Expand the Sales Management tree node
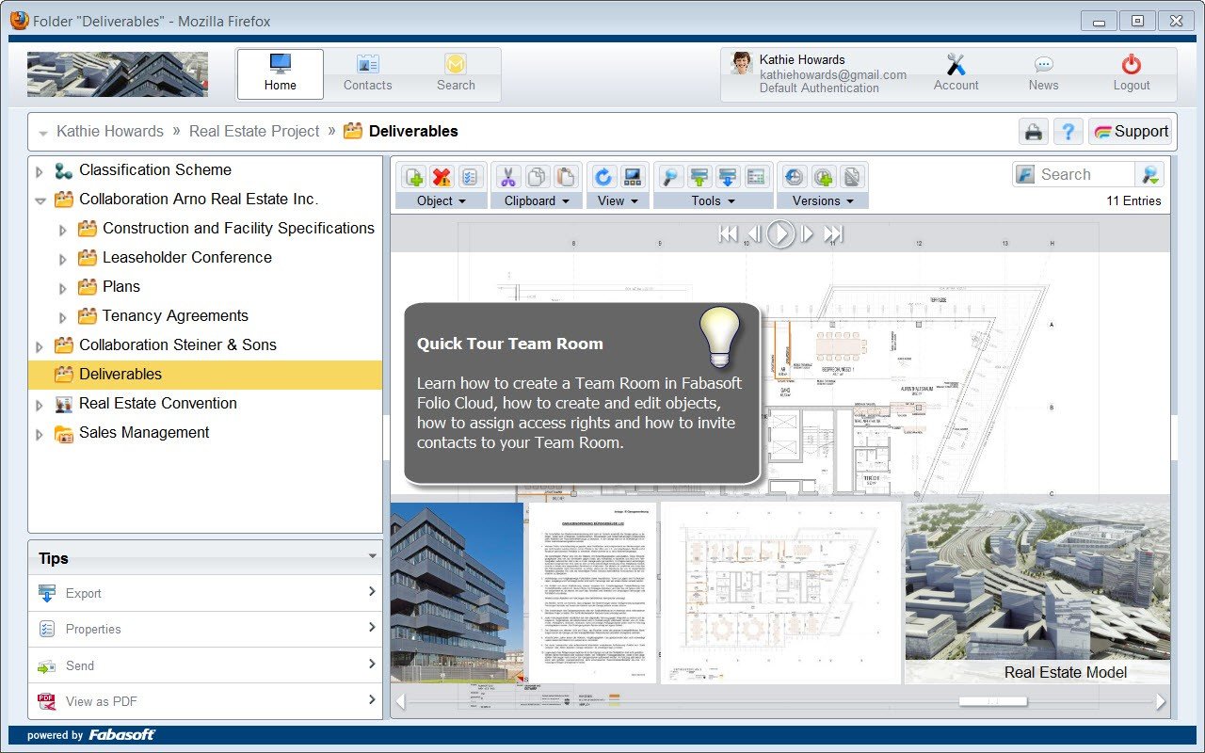 40,434
